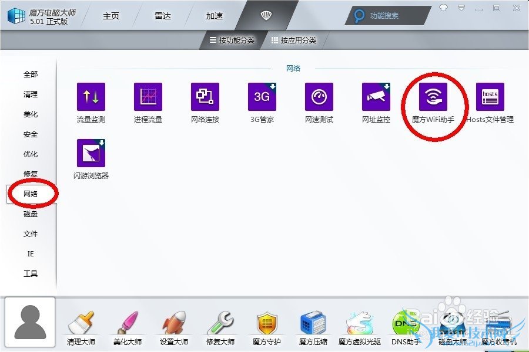Screen dimensions: 529x352
Task: Switch to the 雷达 radar tab
Action: click(163, 16)
